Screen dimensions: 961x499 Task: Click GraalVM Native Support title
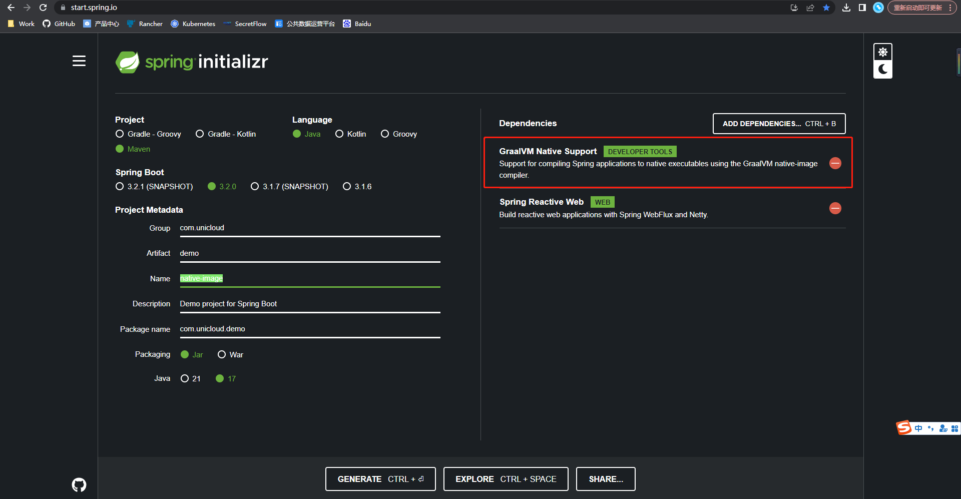click(x=548, y=151)
